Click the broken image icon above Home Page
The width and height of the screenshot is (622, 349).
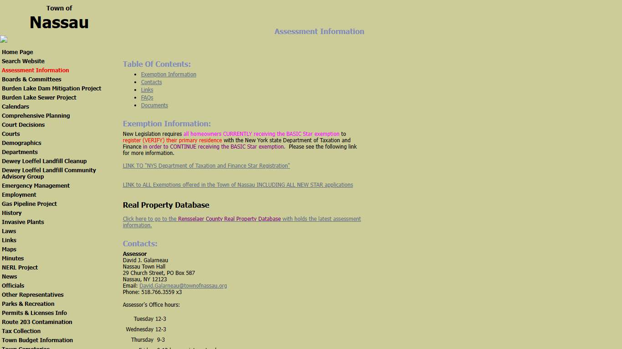(4, 39)
